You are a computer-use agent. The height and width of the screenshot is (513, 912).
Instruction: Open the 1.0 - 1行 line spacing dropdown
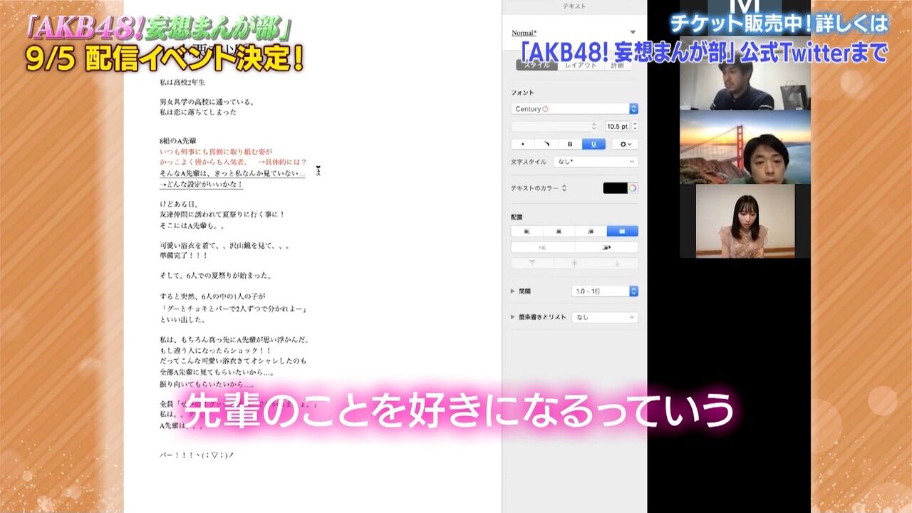[605, 291]
